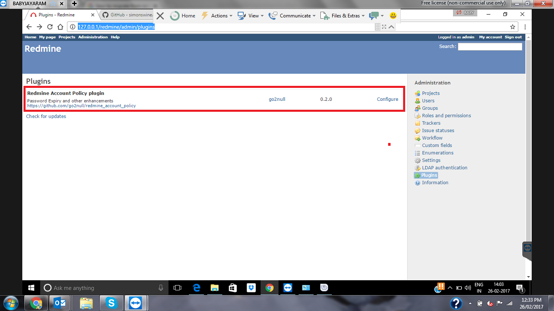This screenshot has height=311, width=554.
Task: Open Help in Redmine top menu
Action: (115, 37)
